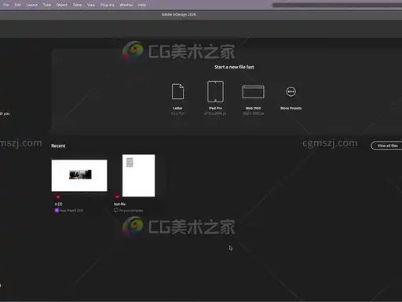
Task: Open More Presets ellipsis icon
Action: point(291,92)
